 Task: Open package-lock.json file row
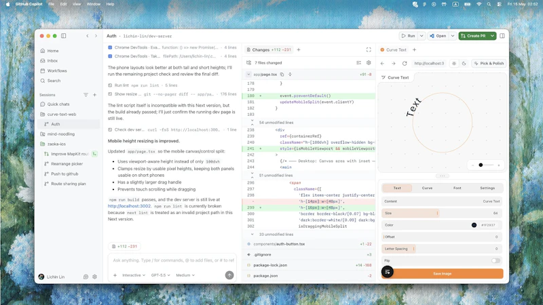[x=309, y=265]
